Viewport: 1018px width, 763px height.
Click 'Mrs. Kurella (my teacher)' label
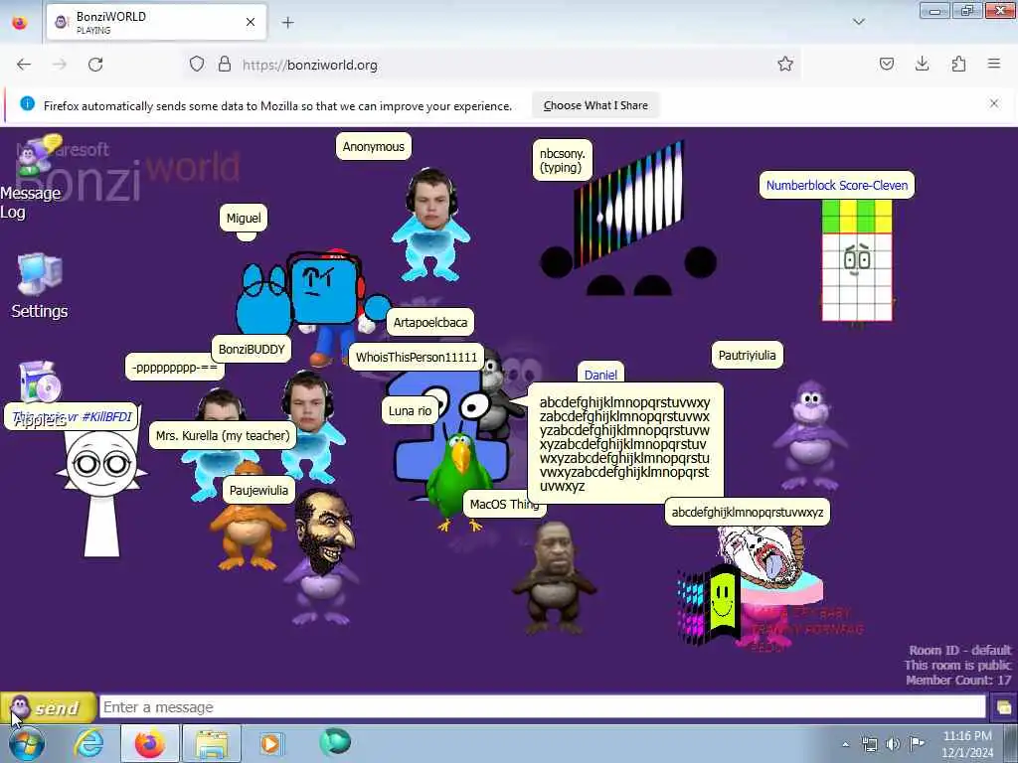pos(223,435)
